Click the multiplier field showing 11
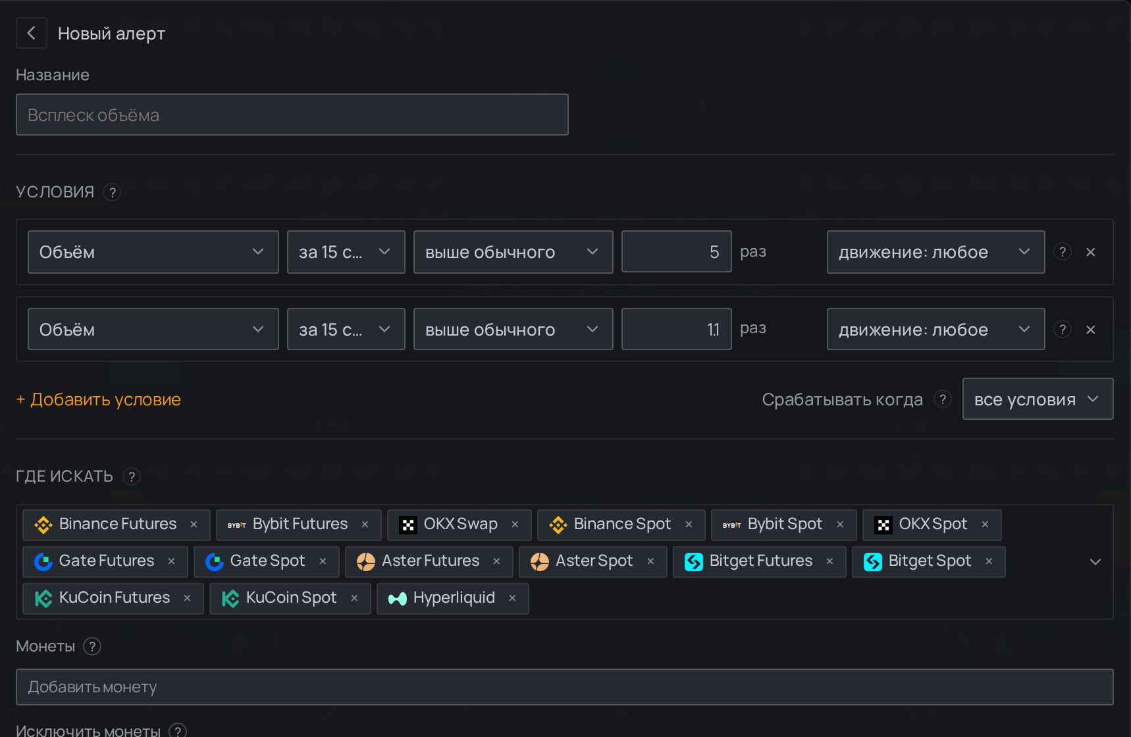This screenshot has width=1131, height=737. [677, 329]
